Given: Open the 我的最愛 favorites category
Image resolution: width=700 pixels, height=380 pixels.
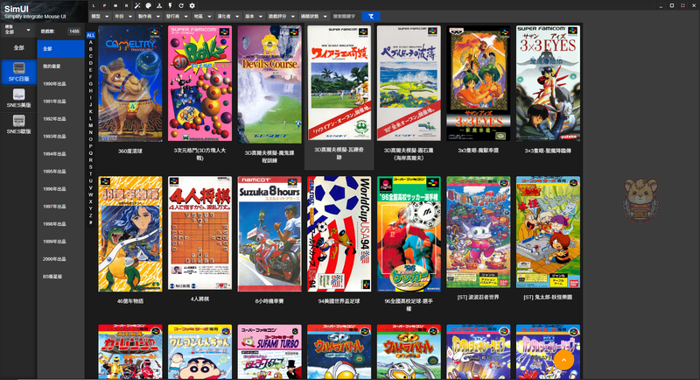Looking at the screenshot, I should click(x=60, y=66).
